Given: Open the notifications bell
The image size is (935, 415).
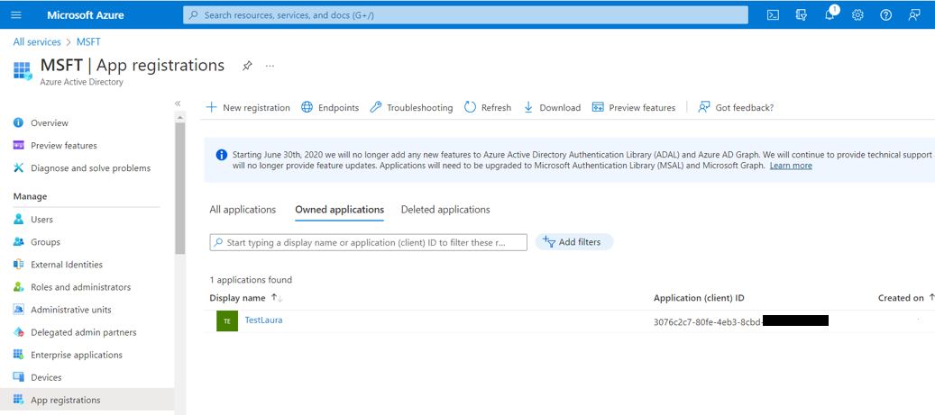Looking at the screenshot, I should [x=830, y=14].
